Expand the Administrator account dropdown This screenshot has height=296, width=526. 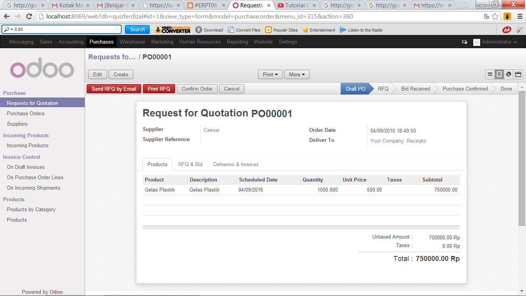point(497,42)
